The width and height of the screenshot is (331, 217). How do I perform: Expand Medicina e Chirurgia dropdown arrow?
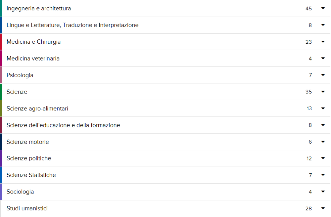point(323,42)
